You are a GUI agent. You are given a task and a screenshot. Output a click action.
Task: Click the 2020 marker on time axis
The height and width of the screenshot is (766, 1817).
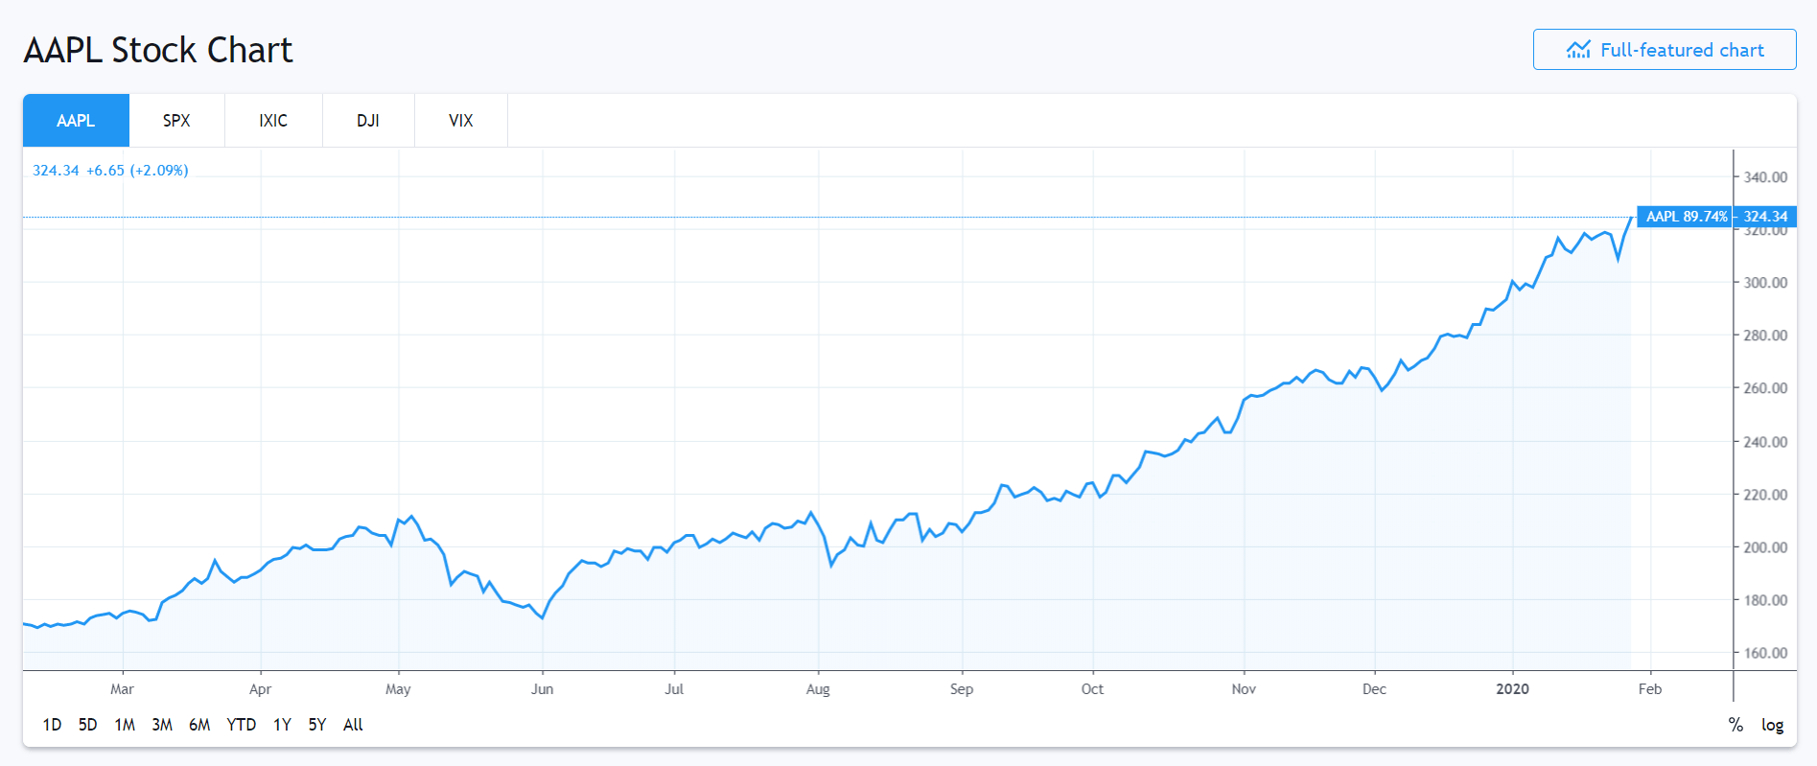click(x=1512, y=689)
